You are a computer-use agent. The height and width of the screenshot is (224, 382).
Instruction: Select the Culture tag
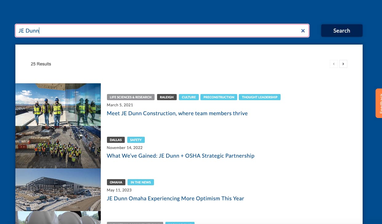click(189, 97)
